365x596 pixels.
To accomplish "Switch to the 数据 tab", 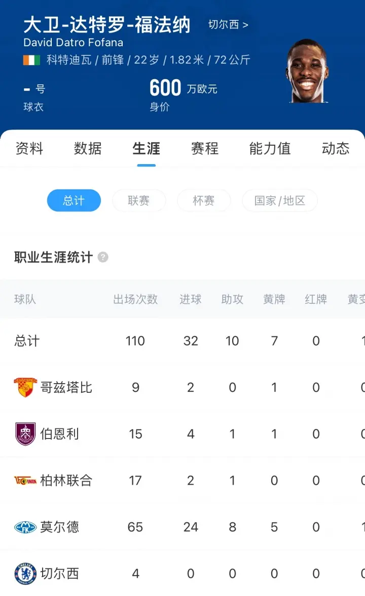I will coord(88,148).
